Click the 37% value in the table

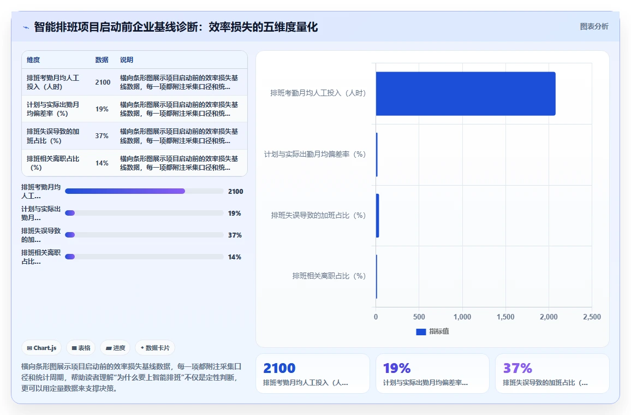[102, 136]
